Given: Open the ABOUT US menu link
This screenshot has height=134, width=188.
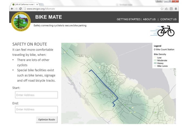Looking at the screenshot, I should [149, 19].
